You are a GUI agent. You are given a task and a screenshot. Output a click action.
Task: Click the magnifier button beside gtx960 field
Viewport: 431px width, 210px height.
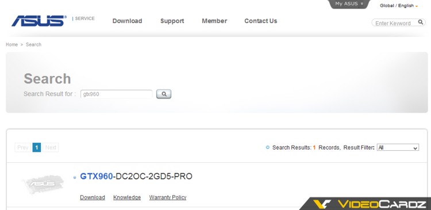pos(164,94)
